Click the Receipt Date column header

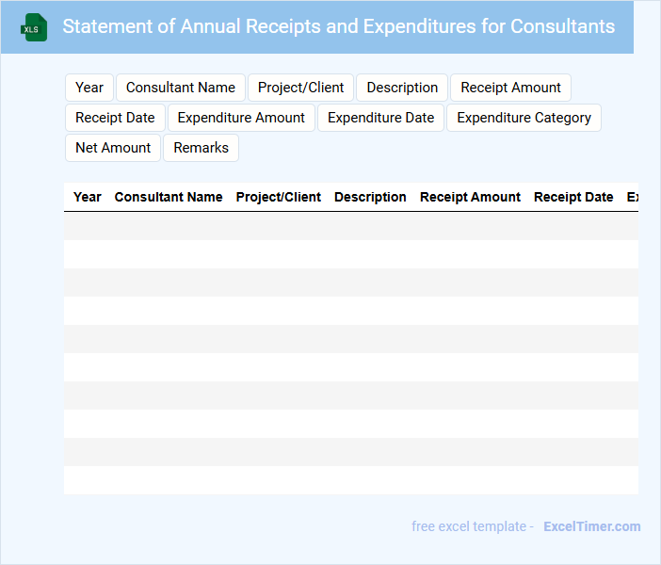(x=573, y=197)
